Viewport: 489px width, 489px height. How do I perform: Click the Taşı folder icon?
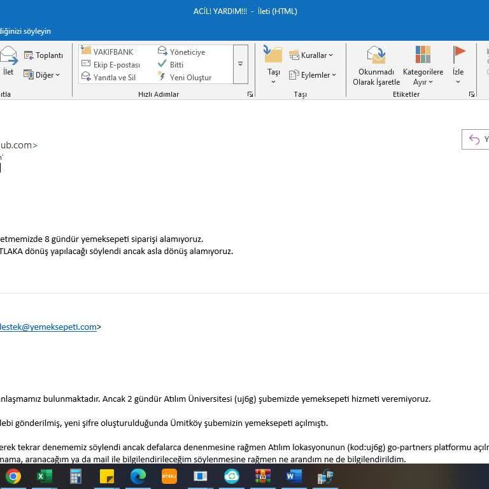tap(273, 54)
